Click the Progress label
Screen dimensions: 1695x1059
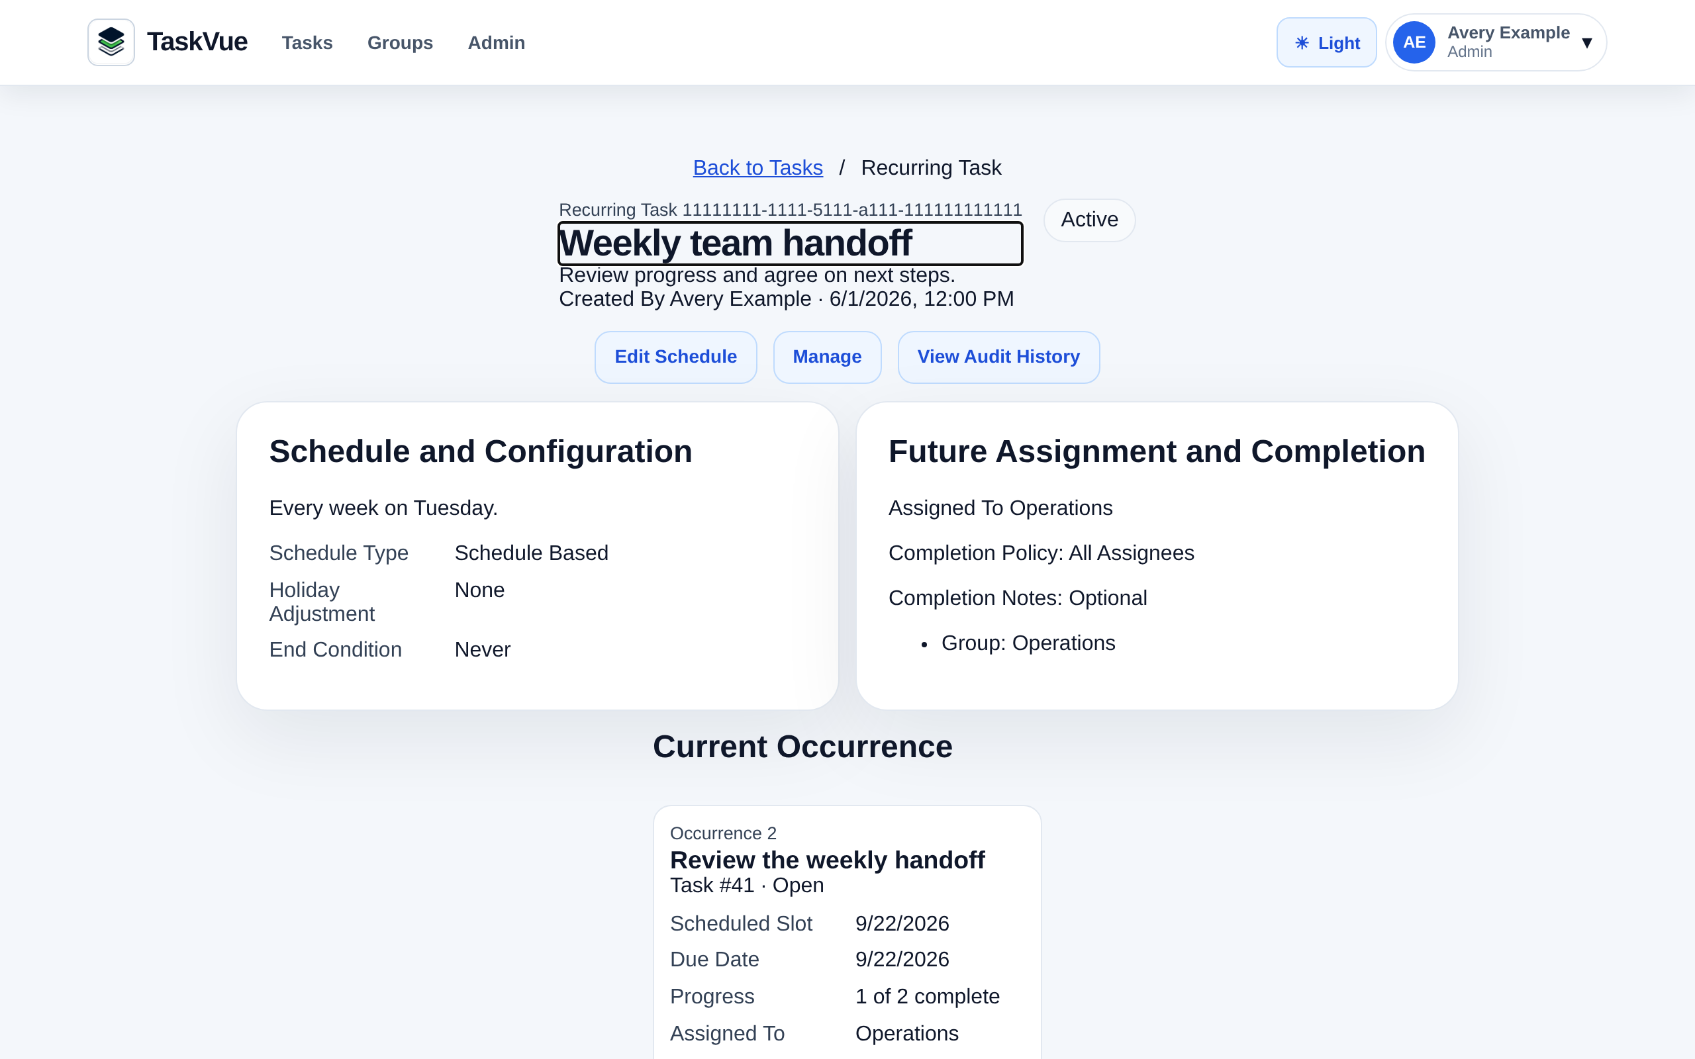[712, 996]
